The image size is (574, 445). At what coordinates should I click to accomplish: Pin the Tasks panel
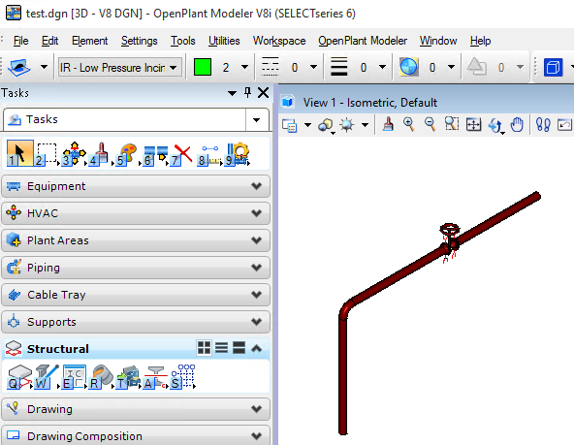click(248, 92)
